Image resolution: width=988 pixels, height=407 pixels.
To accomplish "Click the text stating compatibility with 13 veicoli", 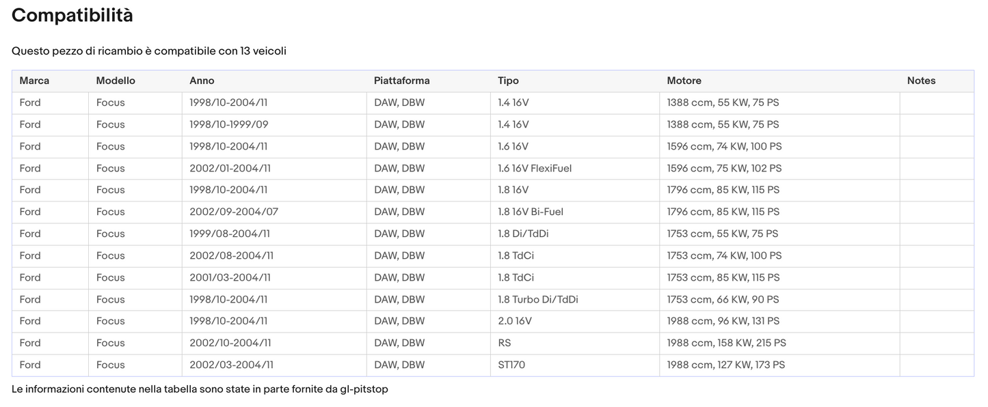I will tap(149, 51).
